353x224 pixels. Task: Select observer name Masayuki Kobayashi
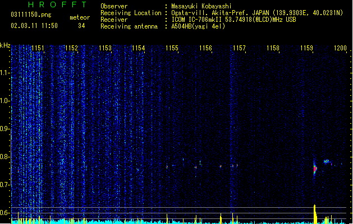coord(201,6)
